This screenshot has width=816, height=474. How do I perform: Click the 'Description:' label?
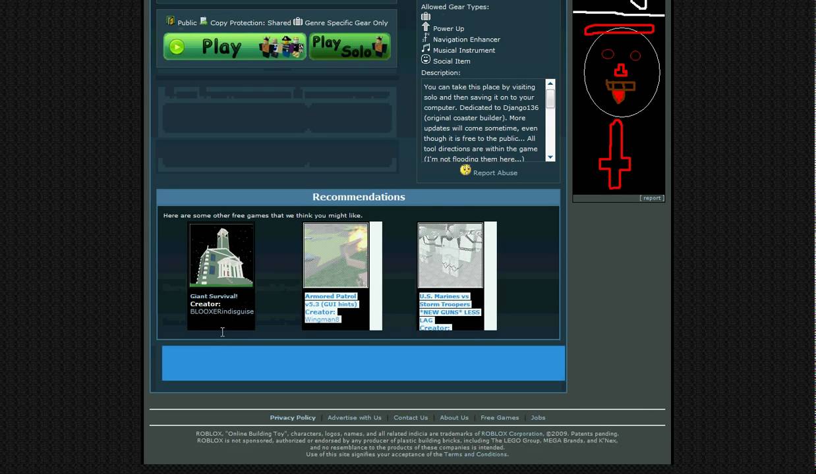(x=441, y=72)
